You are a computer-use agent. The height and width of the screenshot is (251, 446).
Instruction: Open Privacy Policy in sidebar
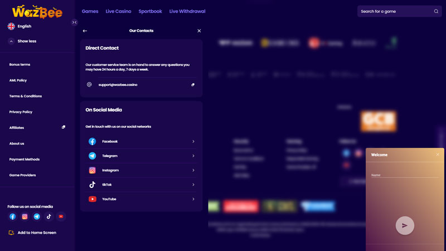pyautogui.click(x=21, y=112)
